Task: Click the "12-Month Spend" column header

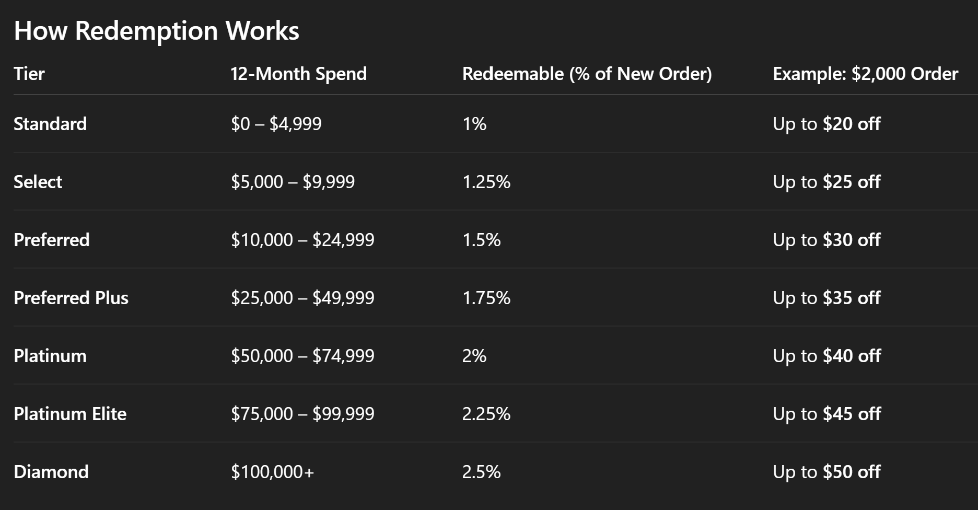Action: (298, 74)
